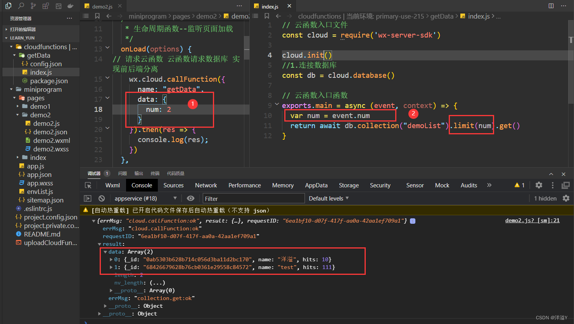This screenshot has width=574, height=324.
Task: Click the undock devtools window icon
Action: [x=566, y=185]
